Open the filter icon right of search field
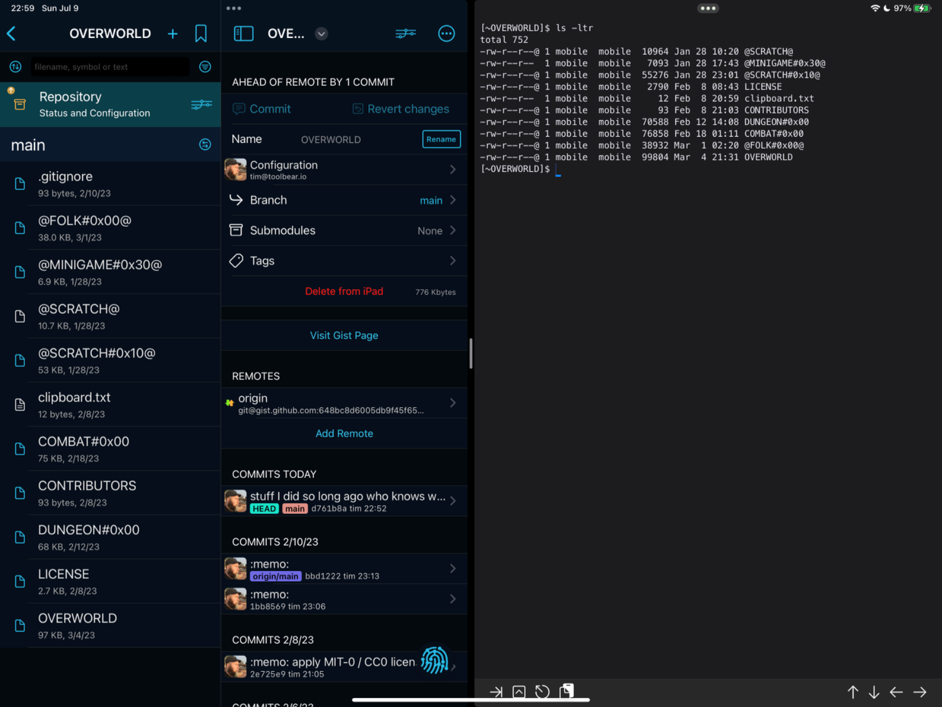The image size is (942, 707). pyautogui.click(x=205, y=67)
